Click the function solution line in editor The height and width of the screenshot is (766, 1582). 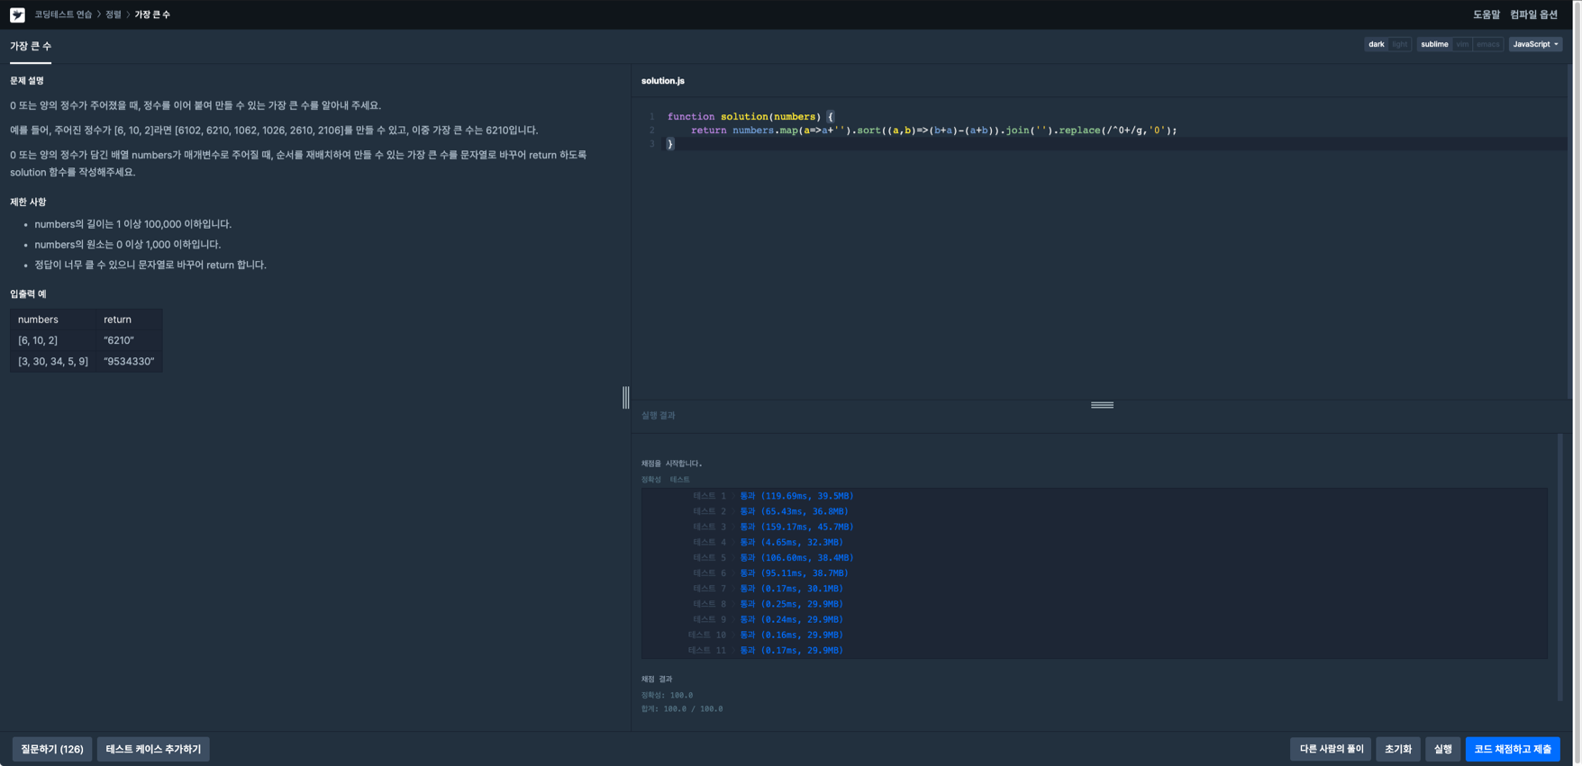coord(750,117)
